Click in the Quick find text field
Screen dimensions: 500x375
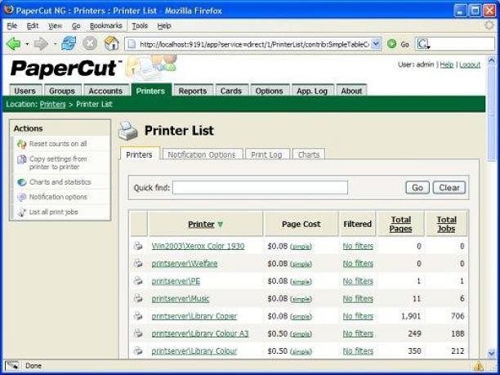pyautogui.click(x=260, y=188)
